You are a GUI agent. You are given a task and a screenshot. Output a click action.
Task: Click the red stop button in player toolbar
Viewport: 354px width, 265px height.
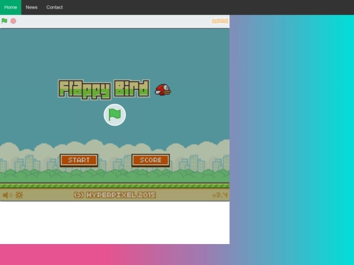13,21
